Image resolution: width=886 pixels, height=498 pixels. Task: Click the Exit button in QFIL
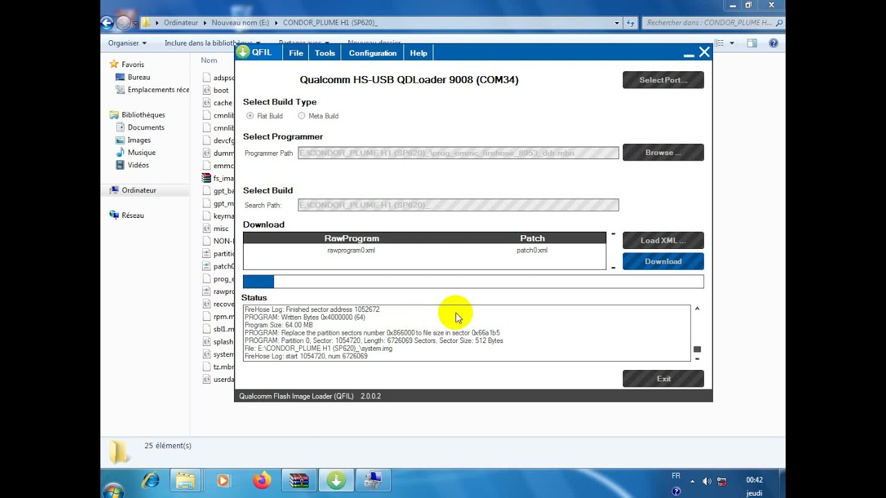[x=663, y=379]
